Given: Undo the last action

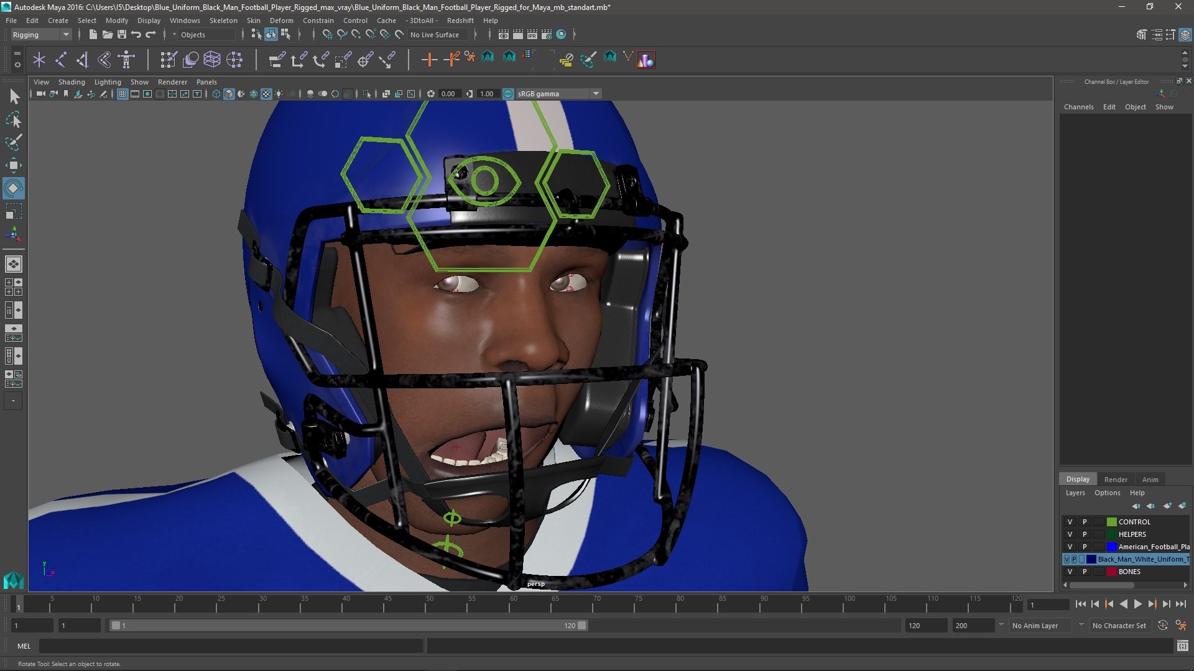Looking at the screenshot, I should [136, 35].
